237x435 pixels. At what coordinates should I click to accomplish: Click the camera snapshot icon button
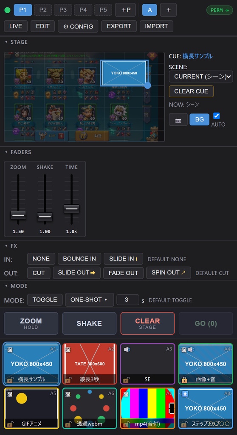[178, 119]
